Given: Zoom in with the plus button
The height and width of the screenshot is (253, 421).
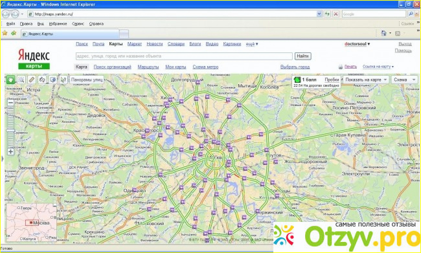Looking at the screenshot, I should click(x=10, y=151).
